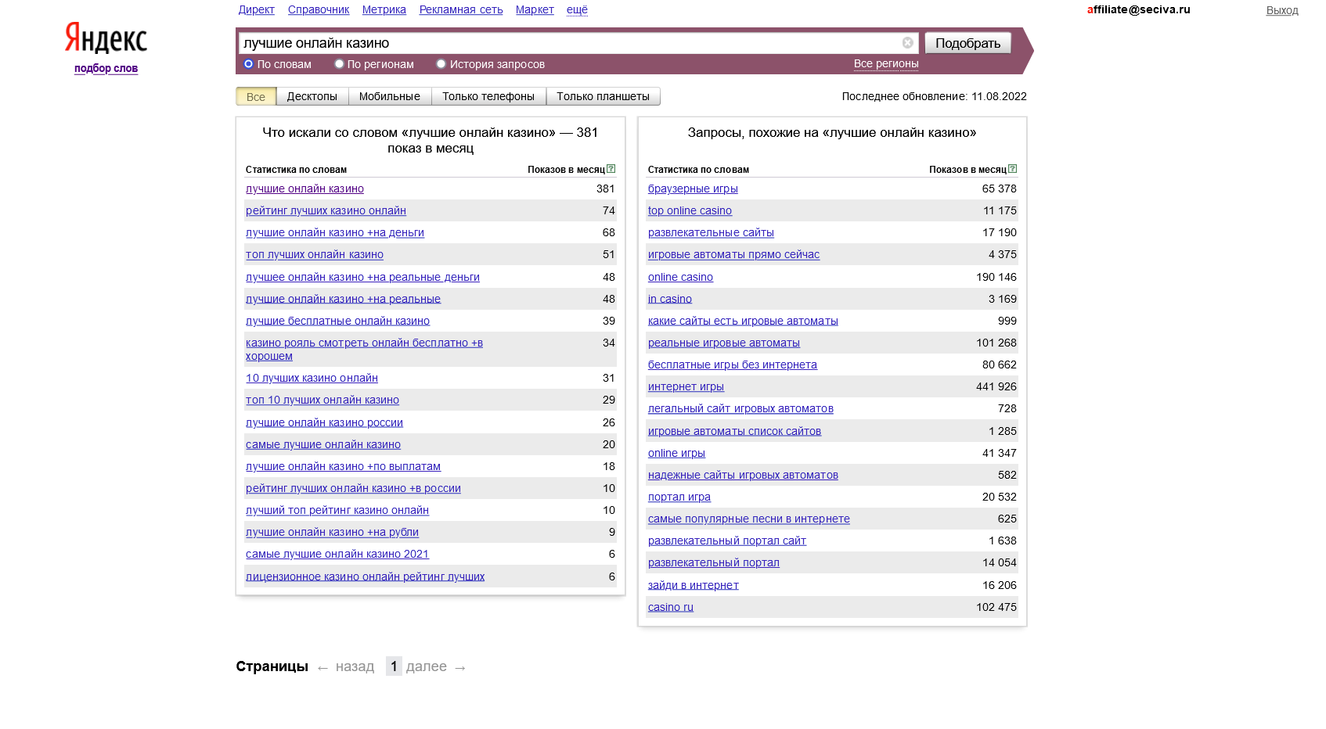The image size is (1326, 729).
Task: Open топ 10 лучших онлайн казино link
Action: (322, 400)
